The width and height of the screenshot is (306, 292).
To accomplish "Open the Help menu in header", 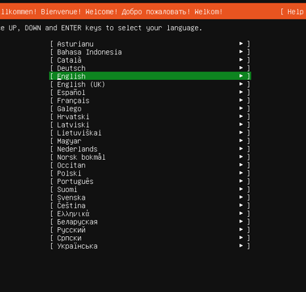I will click(x=293, y=12).
